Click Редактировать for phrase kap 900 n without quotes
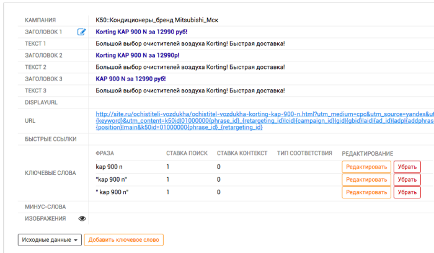The height and width of the screenshot is (253, 434). click(x=366, y=167)
